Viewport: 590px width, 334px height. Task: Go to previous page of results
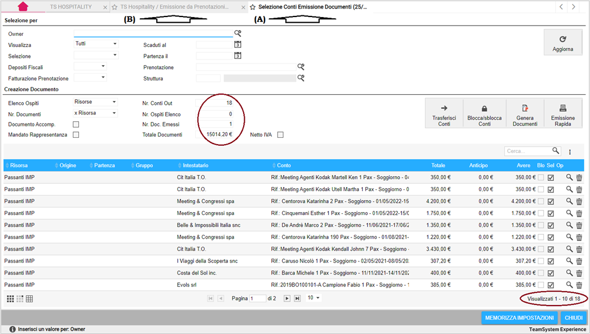(221, 298)
